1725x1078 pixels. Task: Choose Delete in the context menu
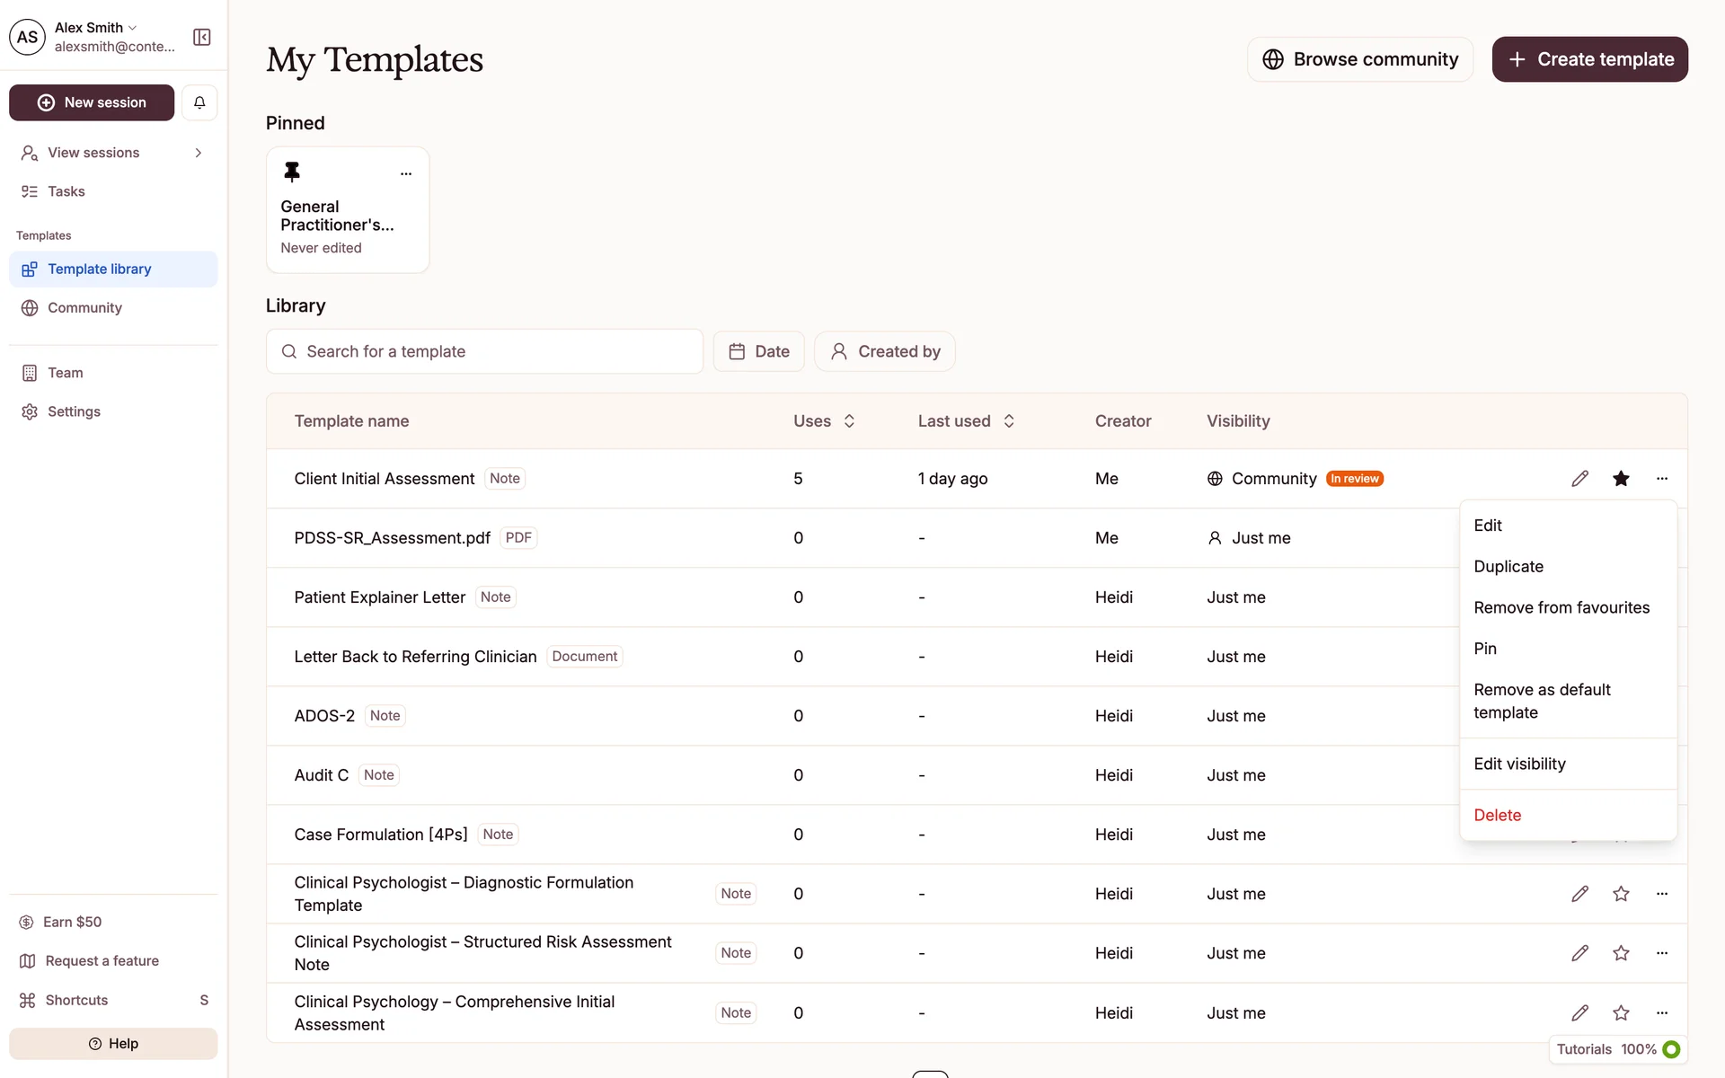1497,815
